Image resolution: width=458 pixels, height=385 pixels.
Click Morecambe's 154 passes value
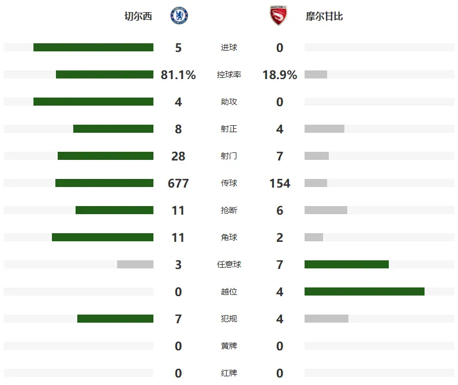coord(280,184)
